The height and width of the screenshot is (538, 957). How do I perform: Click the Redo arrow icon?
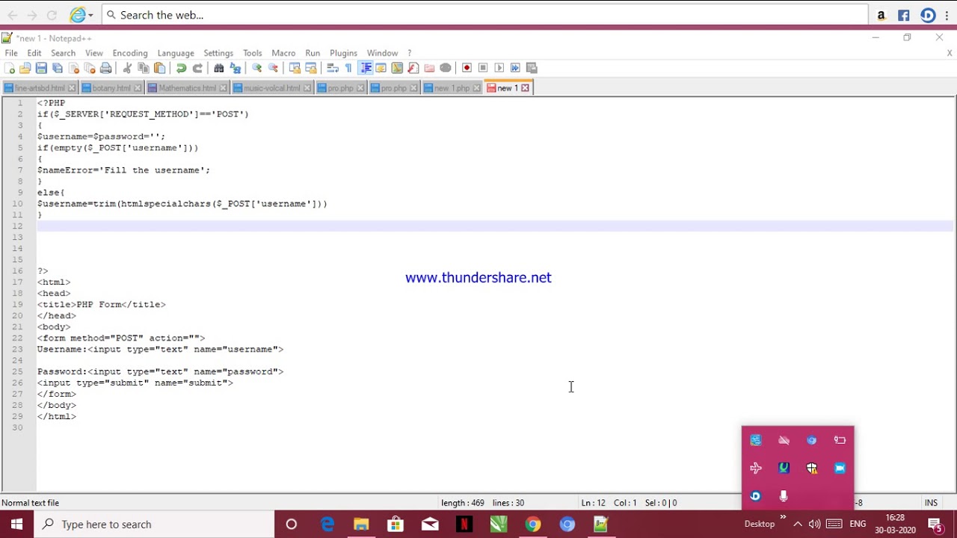[x=197, y=68]
